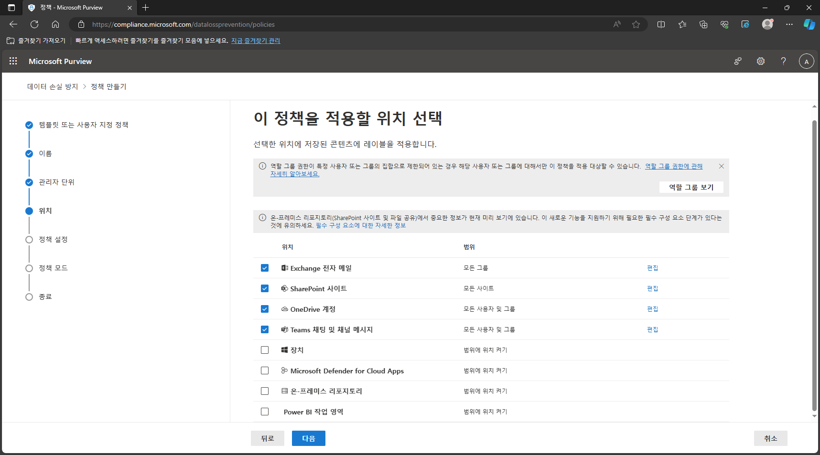Go to the 정책 설정 wizard step
Viewport: 820px width, 455px height.
click(53, 239)
